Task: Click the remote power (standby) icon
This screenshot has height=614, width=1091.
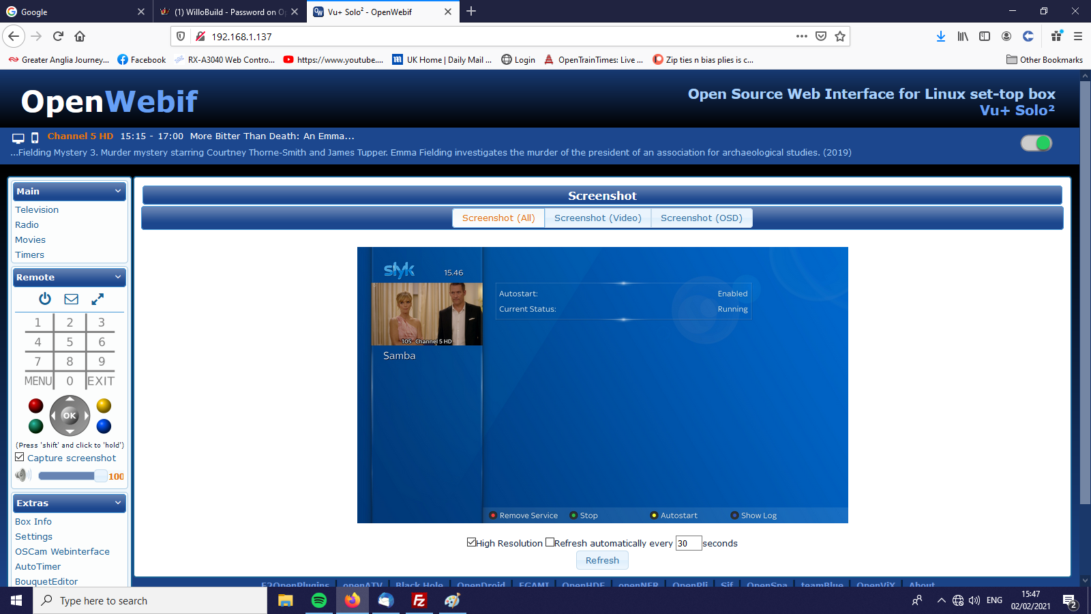Action: click(45, 299)
